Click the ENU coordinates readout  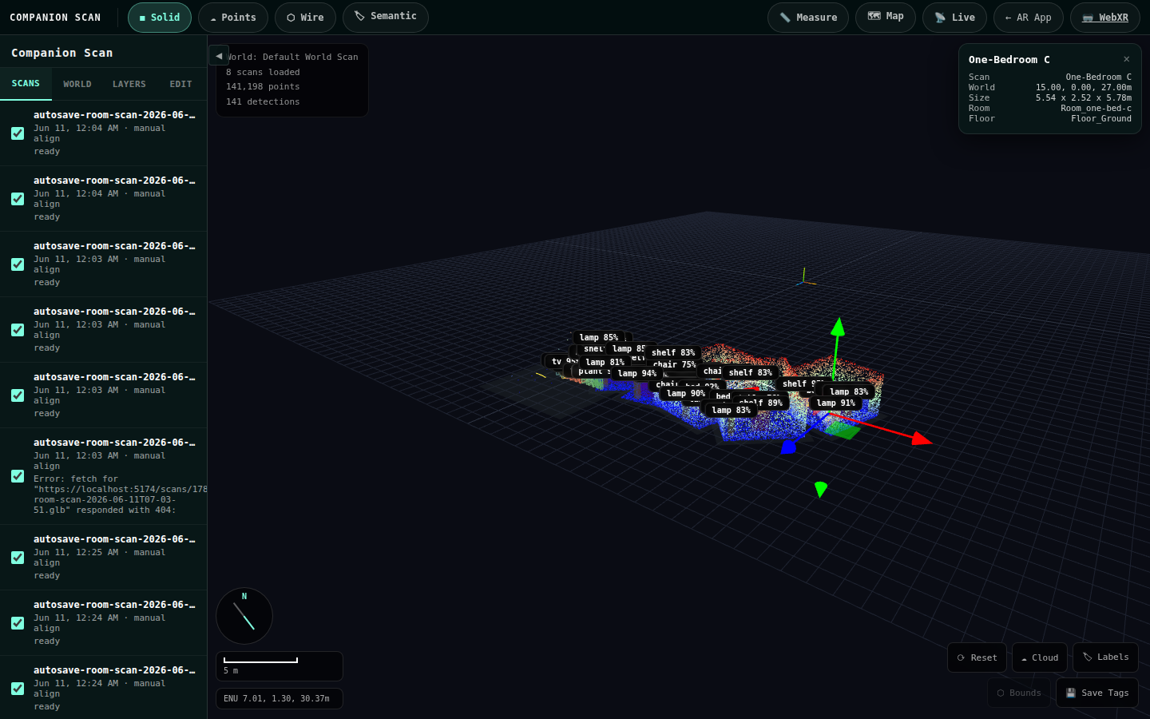[279, 698]
